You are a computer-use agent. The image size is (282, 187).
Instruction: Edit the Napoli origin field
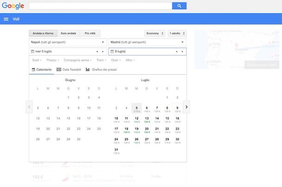pos(68,42)
